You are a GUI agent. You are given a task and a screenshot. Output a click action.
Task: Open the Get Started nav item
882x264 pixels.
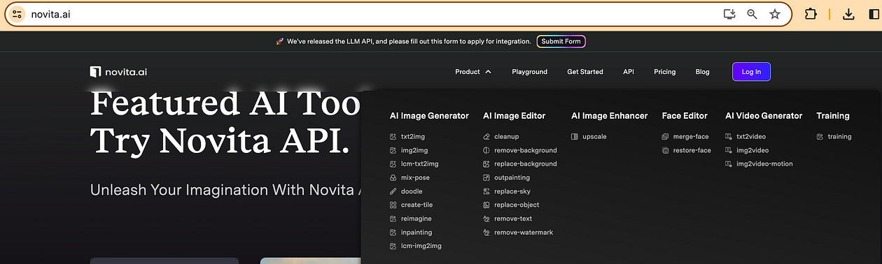[x=585, y=72]
